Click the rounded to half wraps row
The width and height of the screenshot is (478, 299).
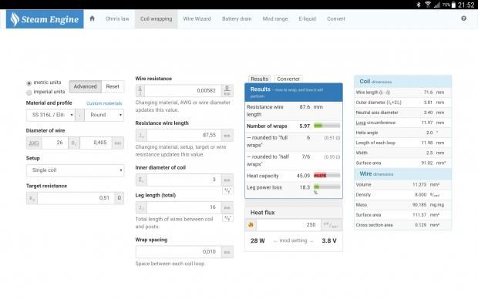[293, 160]
